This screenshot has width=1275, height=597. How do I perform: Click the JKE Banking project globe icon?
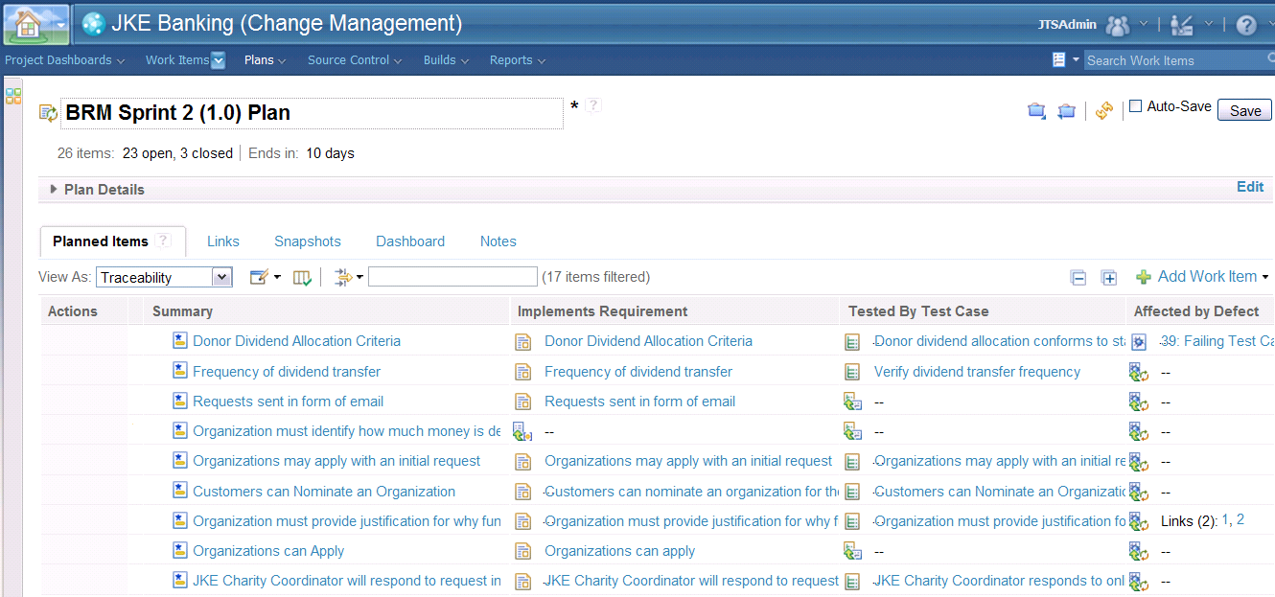pyautogui.click(x=93, y=24)
